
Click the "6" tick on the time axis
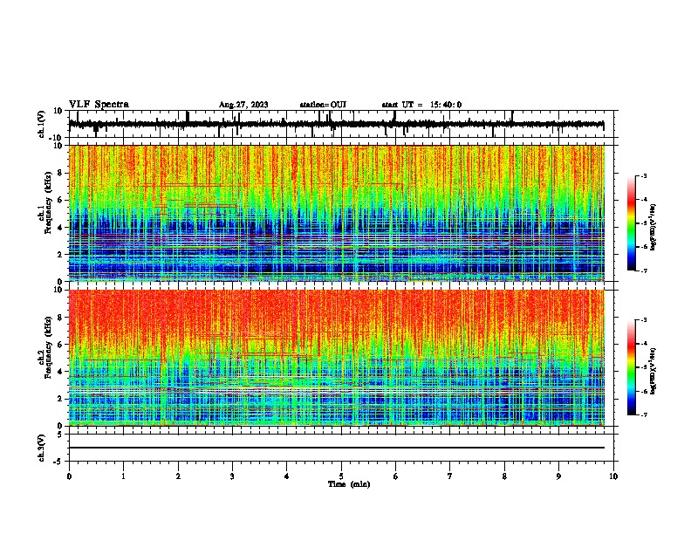tap(395, 476)
